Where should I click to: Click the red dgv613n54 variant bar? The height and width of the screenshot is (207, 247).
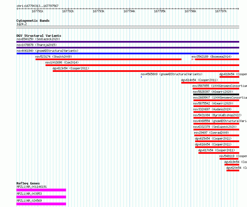tap(146, 71)
